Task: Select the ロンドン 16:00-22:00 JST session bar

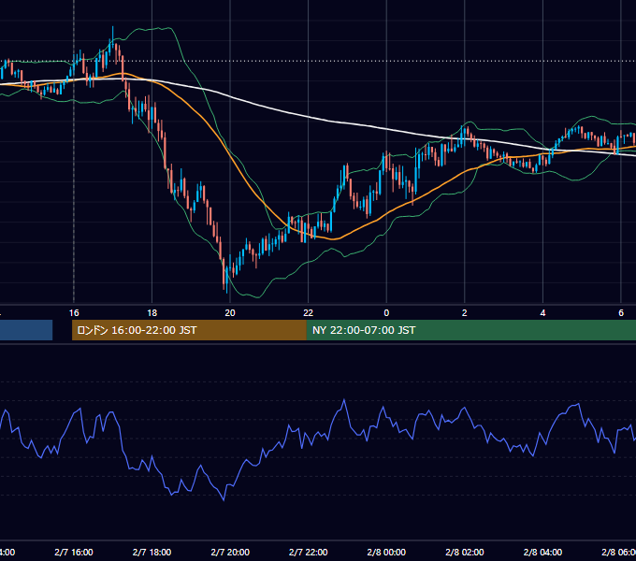Action: (x=189, y=330)
